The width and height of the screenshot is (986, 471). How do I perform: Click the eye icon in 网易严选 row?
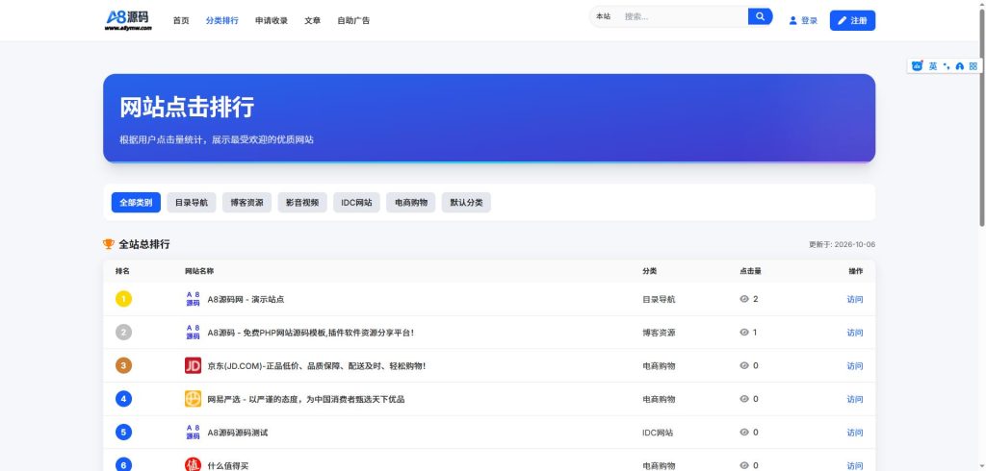pos(744,399)
